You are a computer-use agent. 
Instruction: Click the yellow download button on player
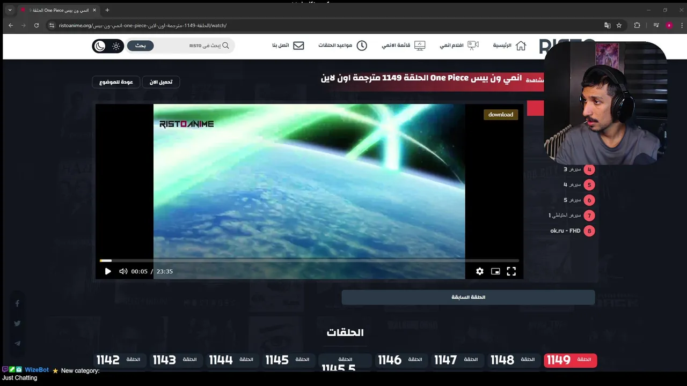click(501, 115)
